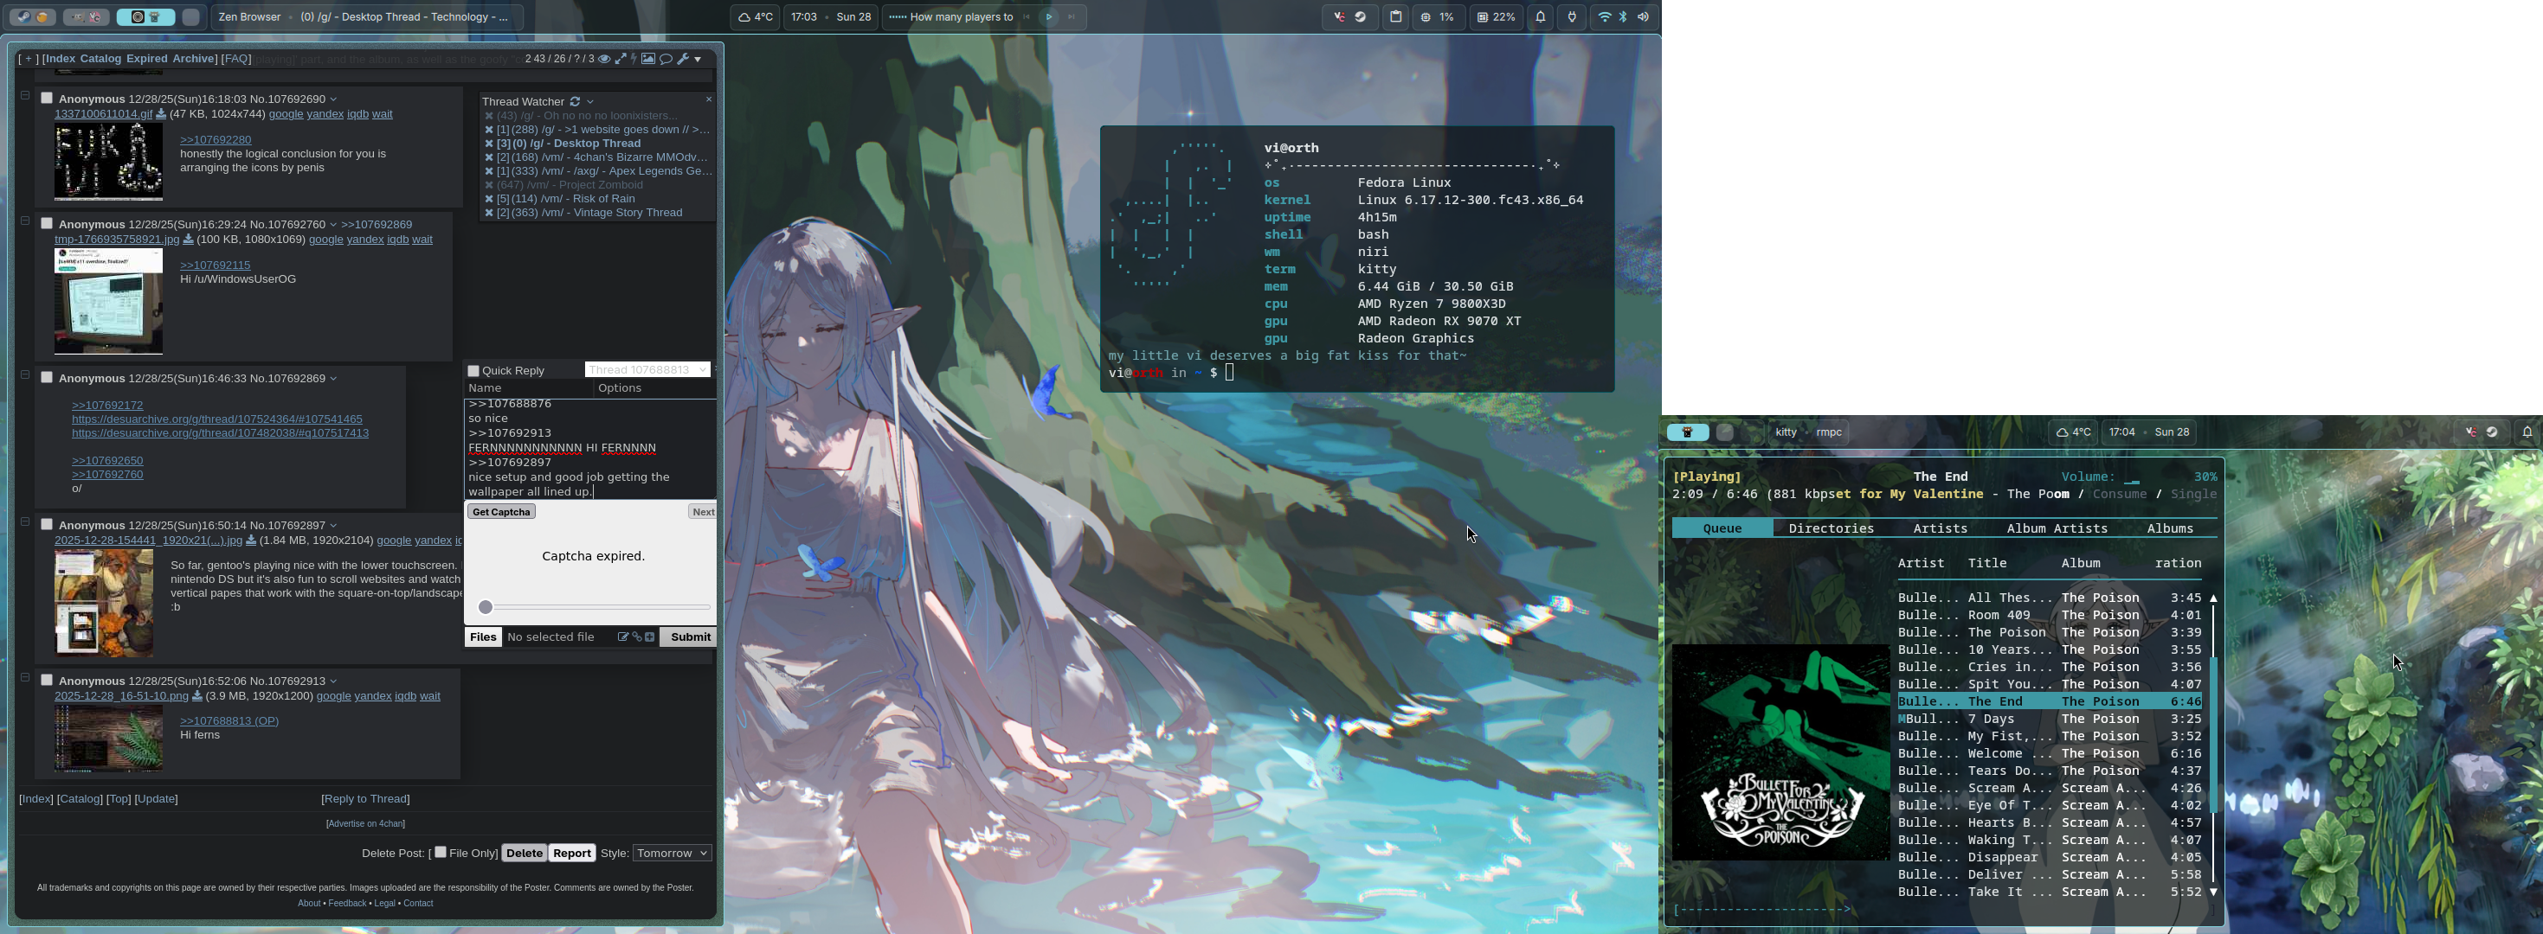The image size is (2543, 934).
Task: Click the Steam tray icon
Action: [x=1361, y=16]
